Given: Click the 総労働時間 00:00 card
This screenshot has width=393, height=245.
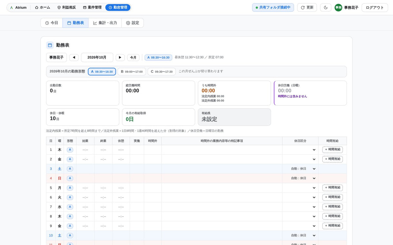Looking at the screenshot, I should coord(159,93).
